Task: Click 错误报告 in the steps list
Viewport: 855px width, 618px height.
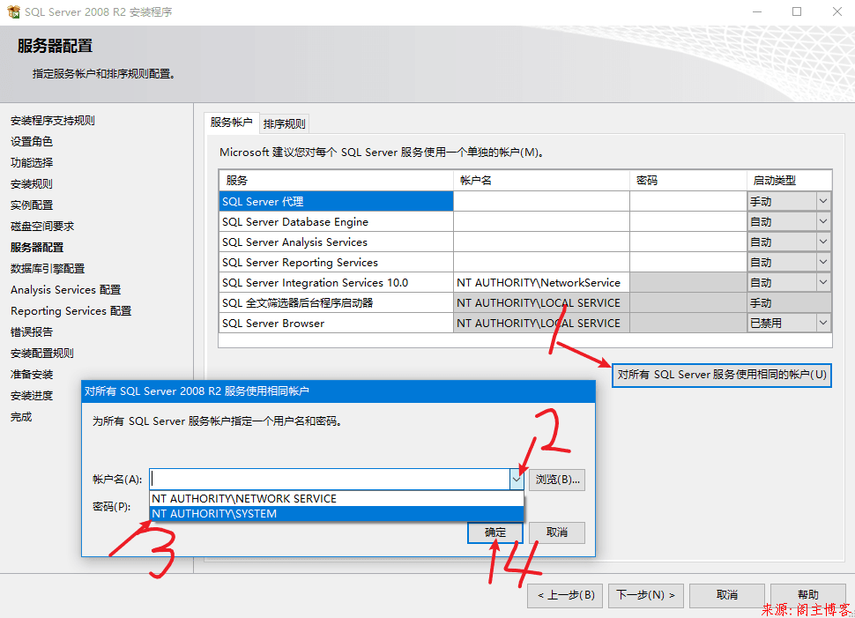Action: click(x=32, y=332)
